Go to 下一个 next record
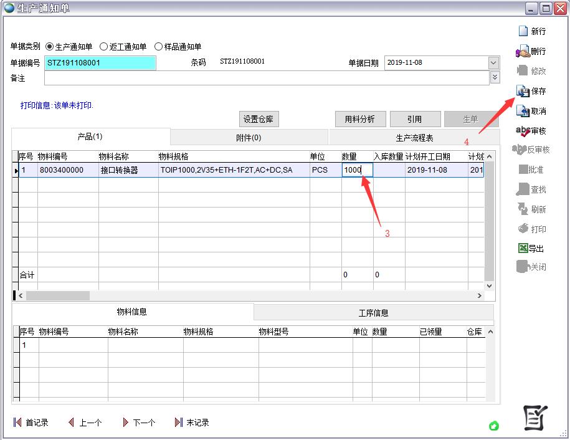 click(126, 423)
